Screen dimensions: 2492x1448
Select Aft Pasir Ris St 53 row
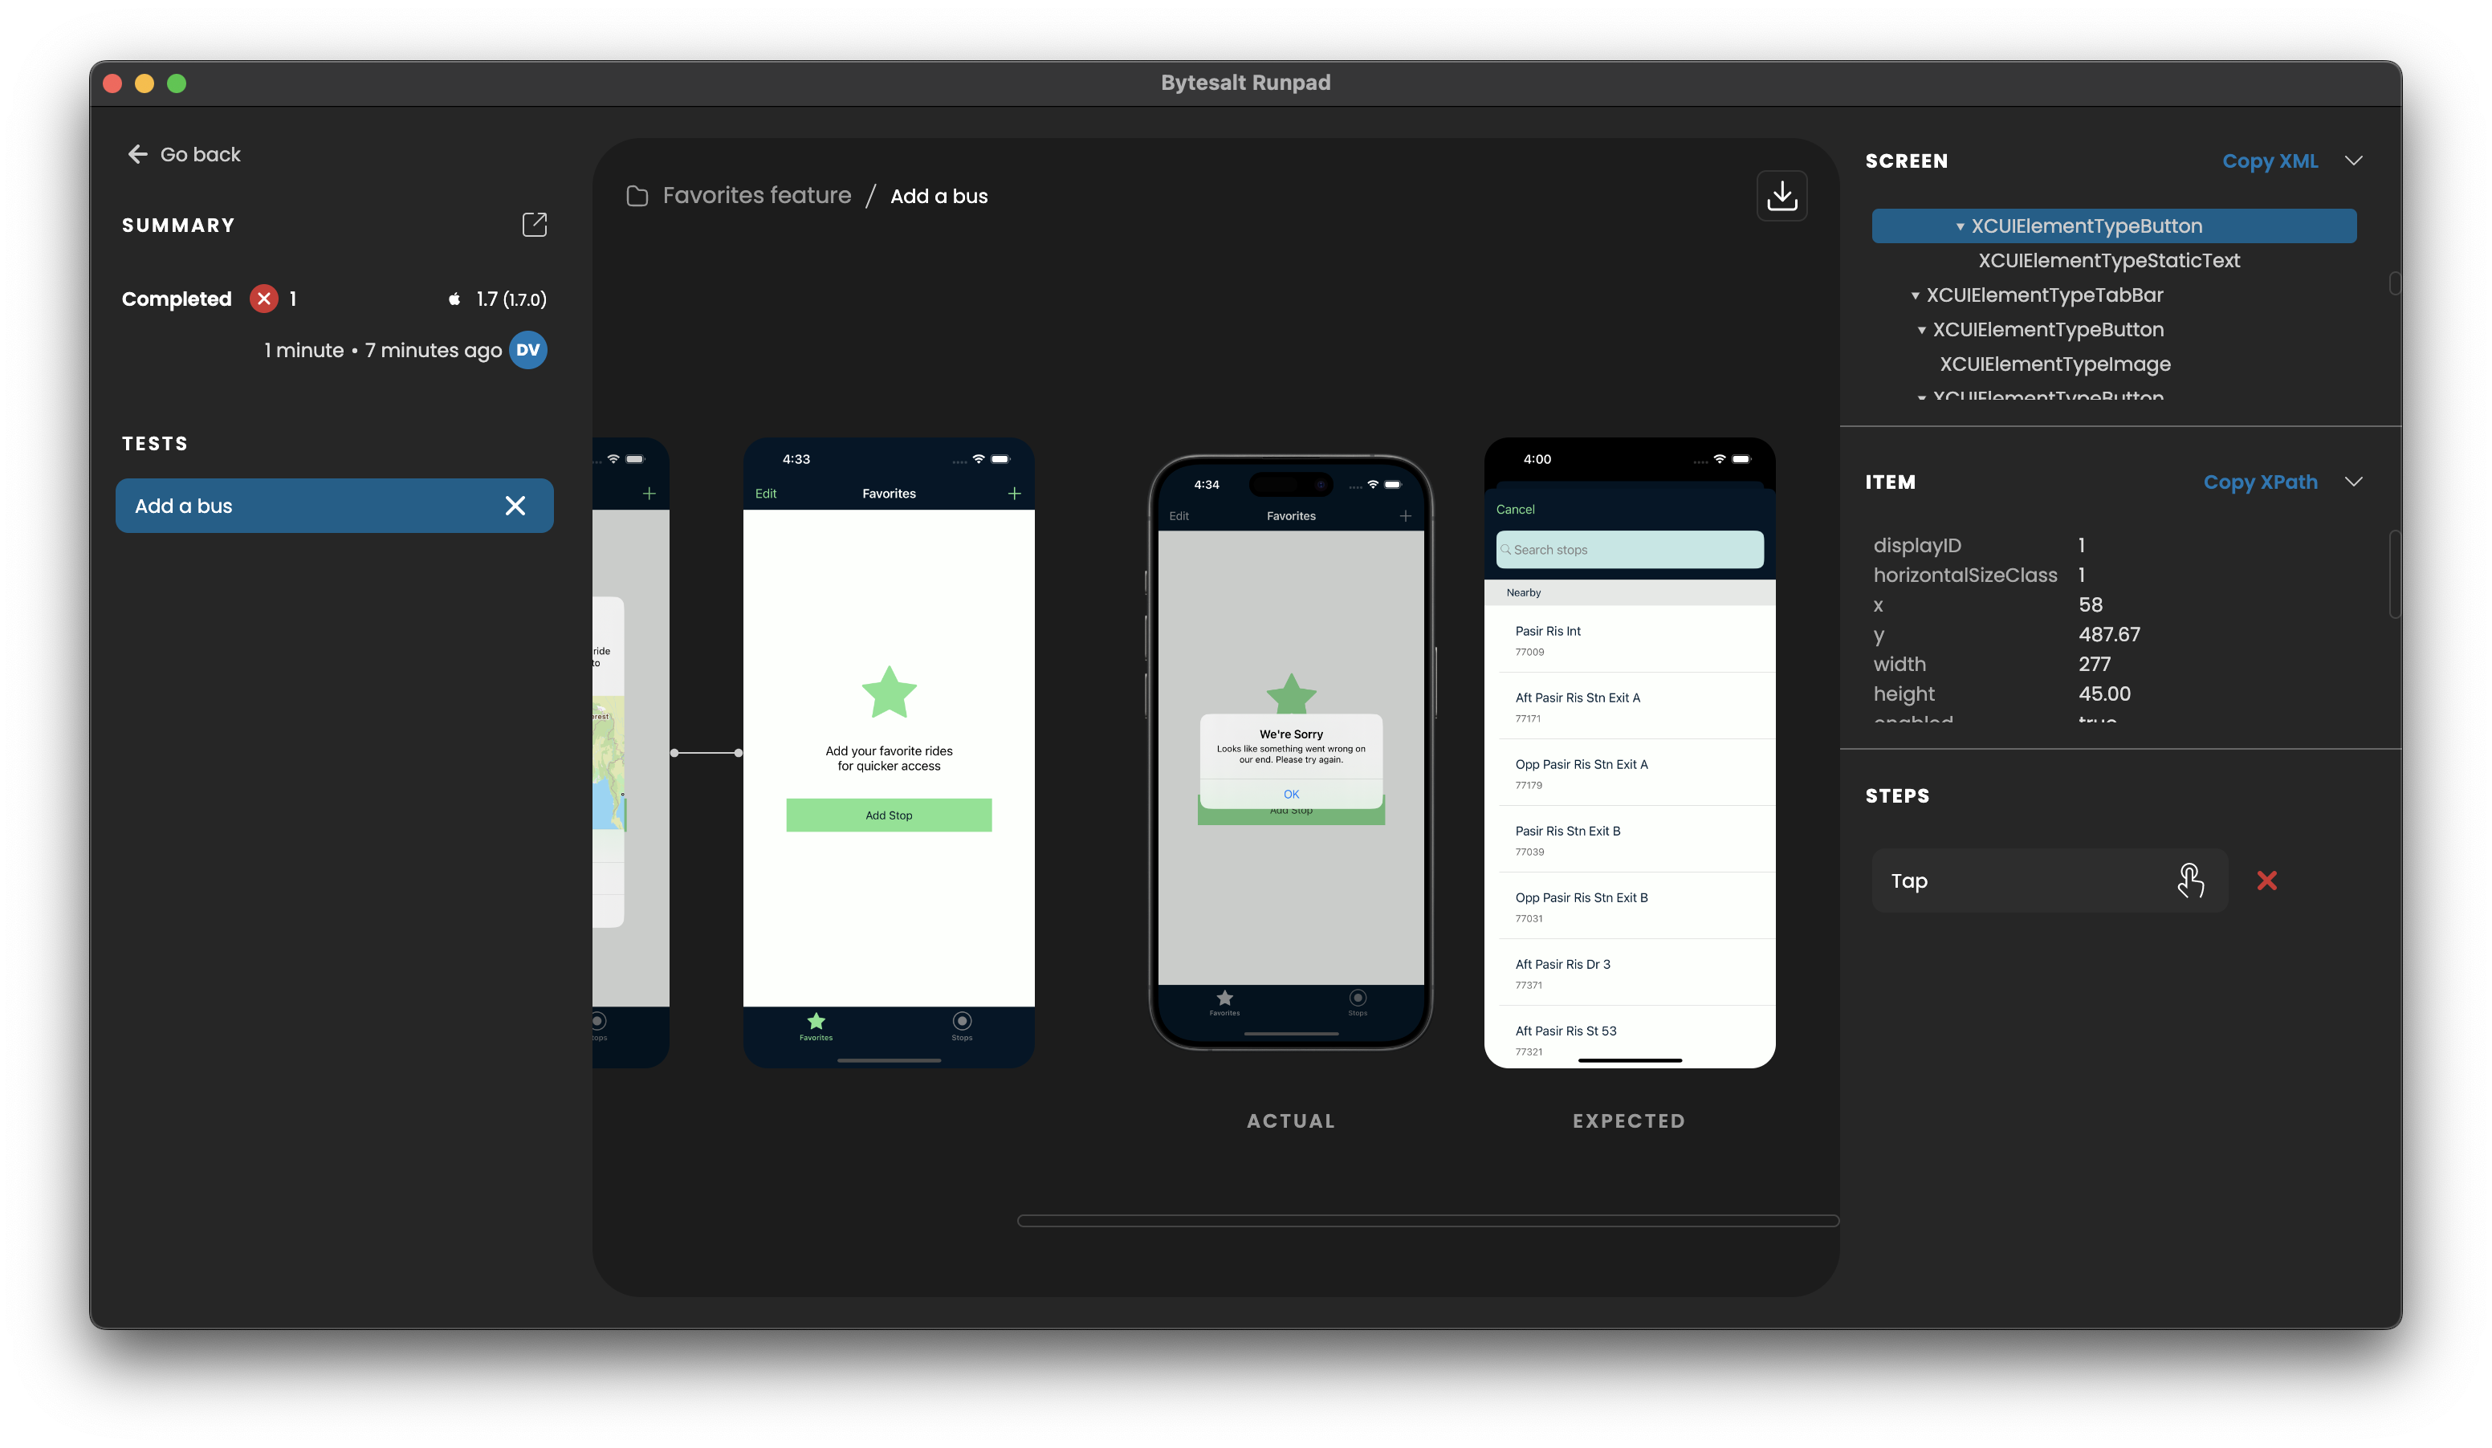1629,1038
